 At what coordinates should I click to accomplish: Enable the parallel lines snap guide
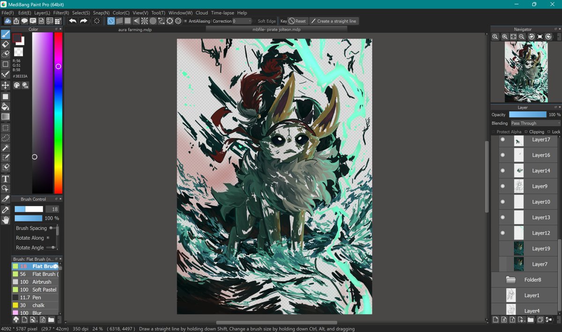119,21
